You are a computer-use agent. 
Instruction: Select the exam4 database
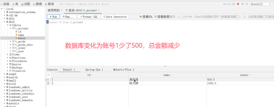click(x=12, y=74)
